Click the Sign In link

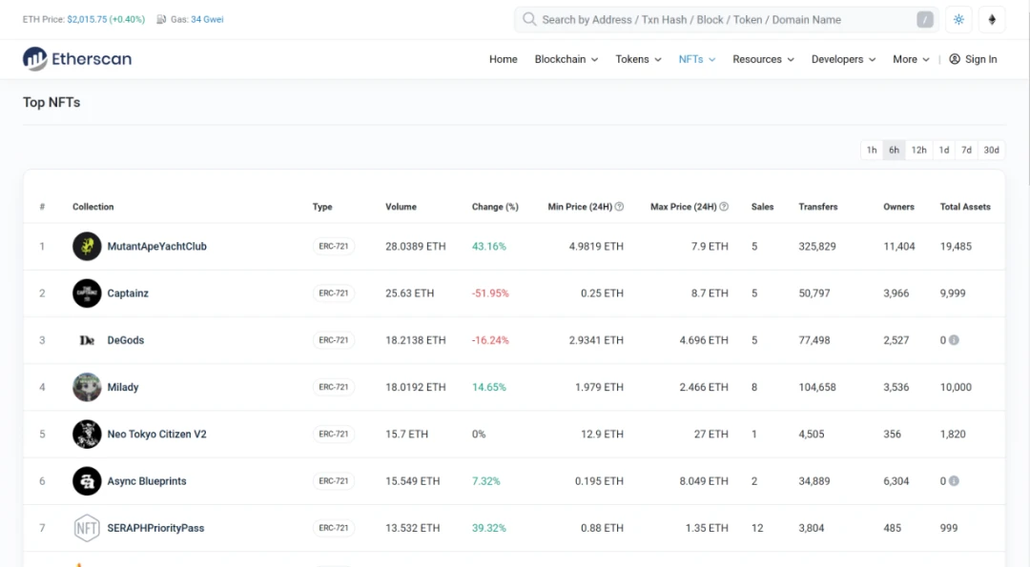pos(973,59)
